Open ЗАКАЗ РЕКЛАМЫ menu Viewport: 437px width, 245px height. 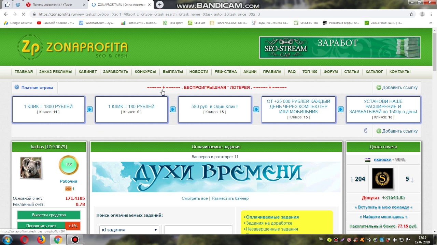point(56,72)
